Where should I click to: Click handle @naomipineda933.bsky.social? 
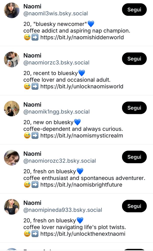(63, 210)
